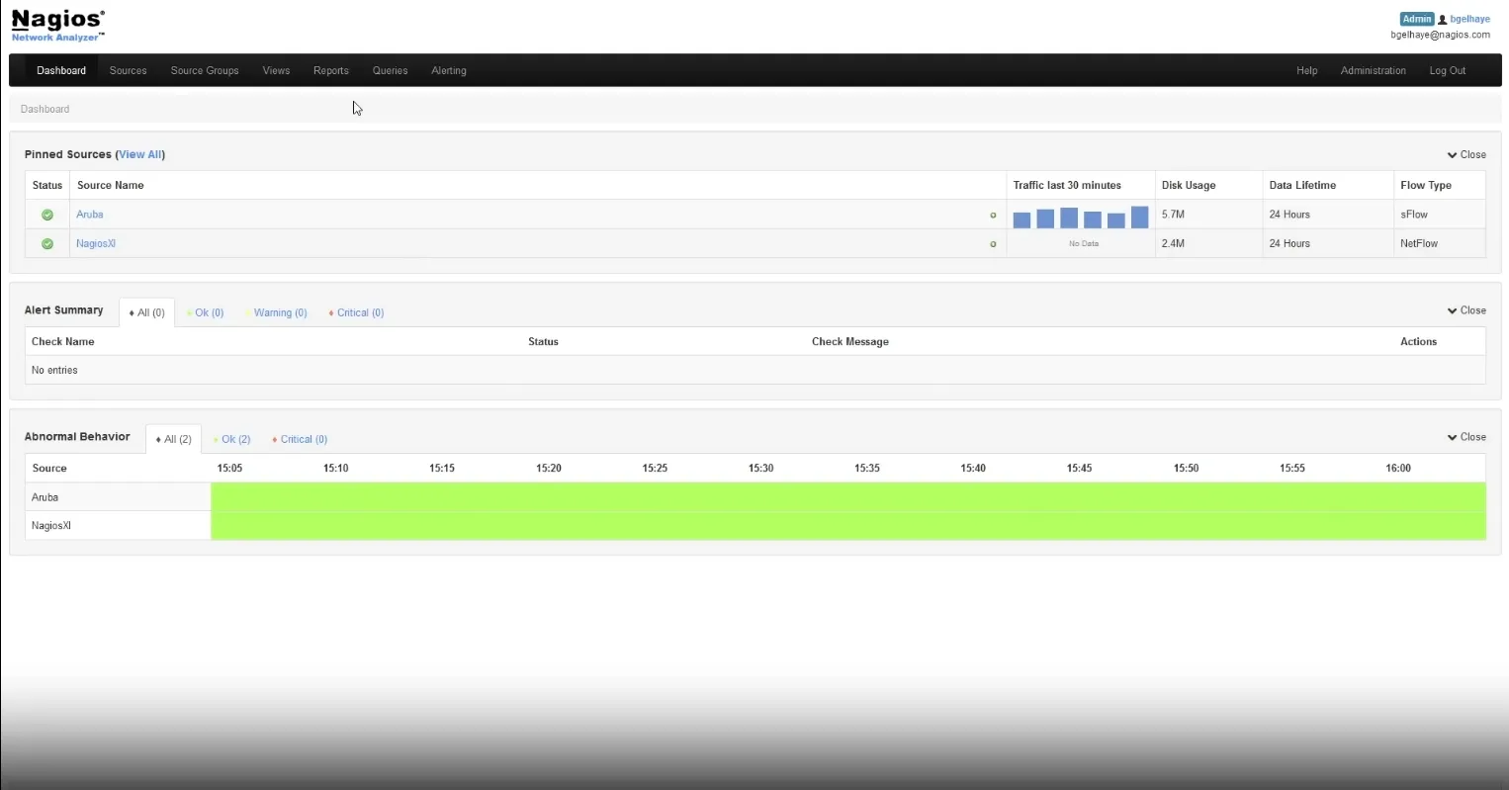This screenshot has width=1509, height=790.
Task: Go to Alerting section
Action: 449,70
